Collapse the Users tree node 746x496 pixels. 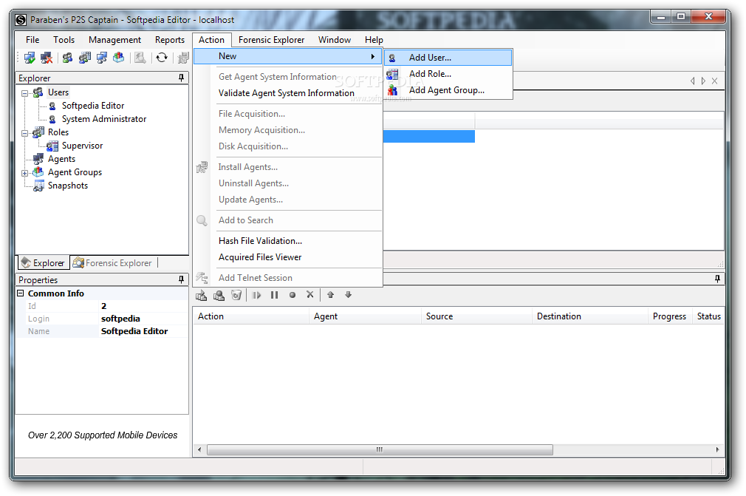pyautogui.click(x=24, y=93)
